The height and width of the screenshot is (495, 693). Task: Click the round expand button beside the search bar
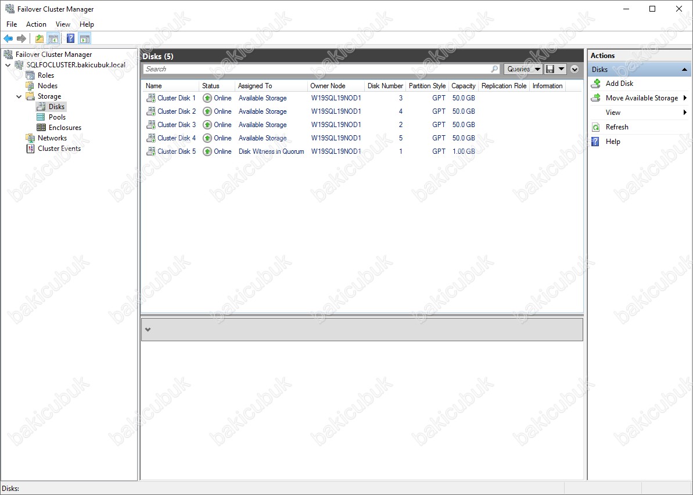(574, 69)
